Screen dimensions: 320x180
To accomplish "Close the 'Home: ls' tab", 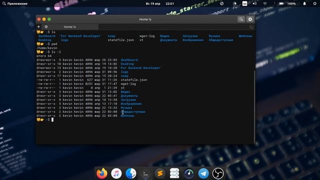I will (x=46, y=26).
